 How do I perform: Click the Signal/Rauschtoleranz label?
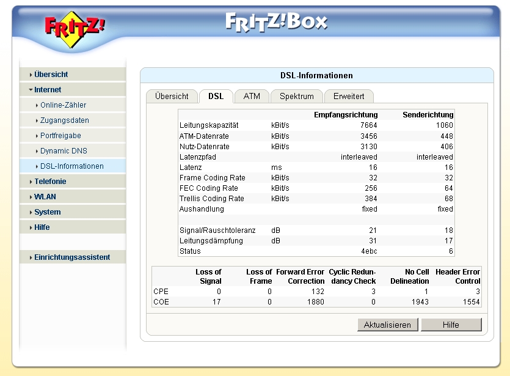pos(217,230)
